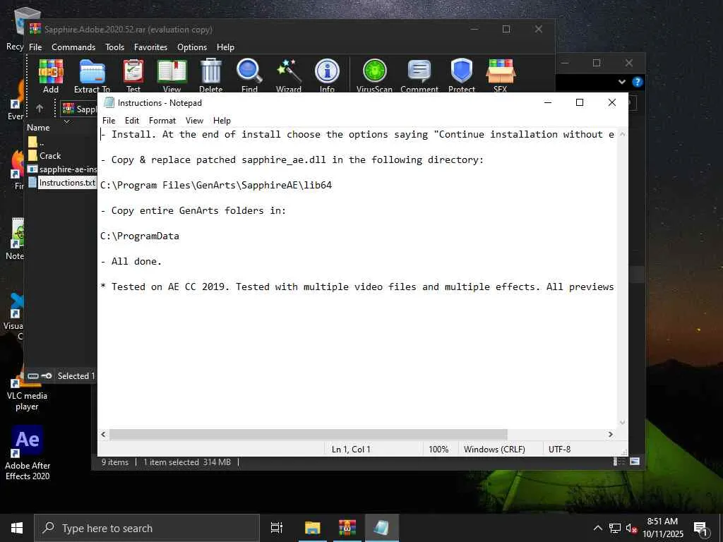This screenshot has width=723, height=542.
Task: Click the Test archive icon
Action: point(133,73)
